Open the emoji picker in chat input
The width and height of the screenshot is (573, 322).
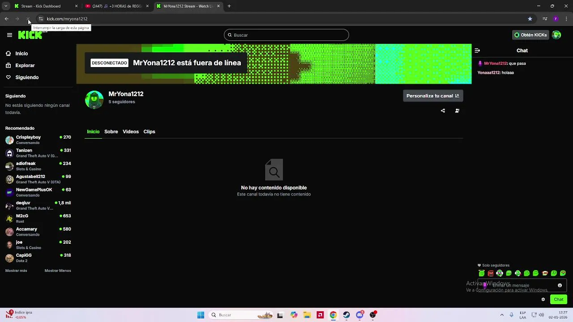coord(560,285)
